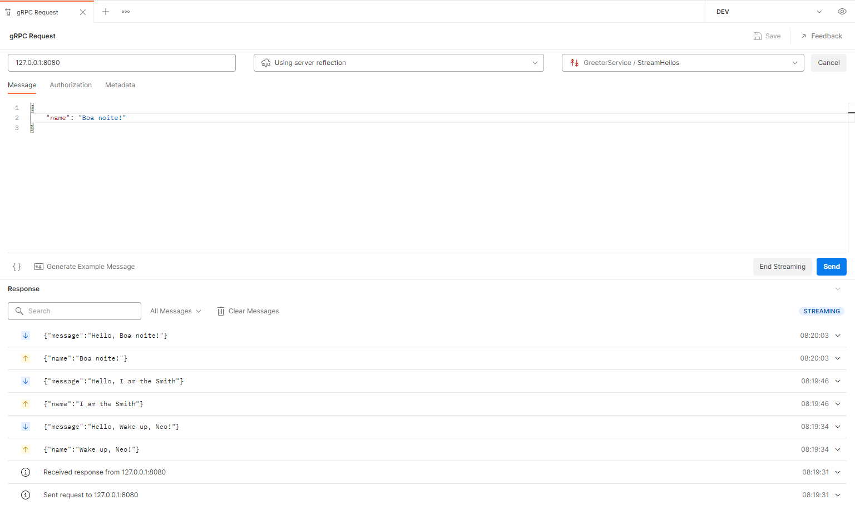Screen dimensions: 855x505
Task: Open the tab options ellipsis menu
Action: 126,12
